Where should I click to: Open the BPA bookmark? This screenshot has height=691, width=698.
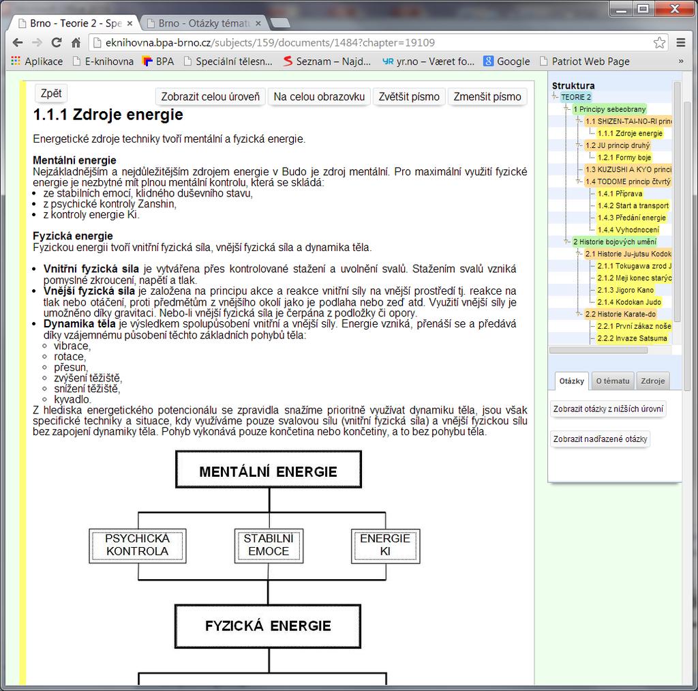pyautogui.click(x=158, y=61)
